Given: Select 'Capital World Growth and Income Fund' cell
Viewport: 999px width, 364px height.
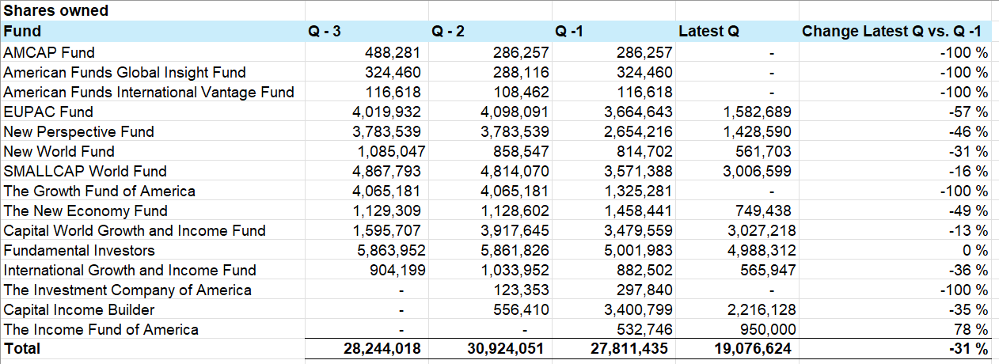Looking at the screenshot, I should (x=153, y=230).
